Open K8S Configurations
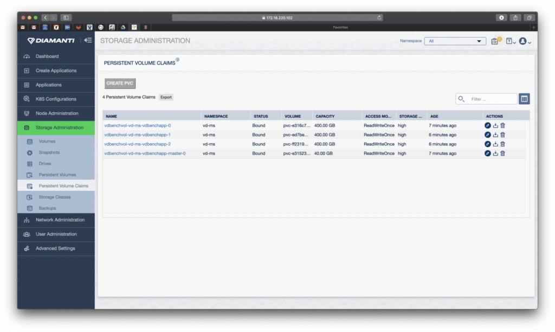 pyautogui.click(x=56, y=99)
